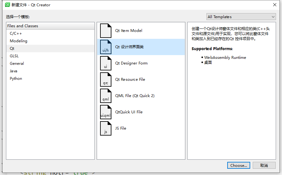Click the 桌面 platform entry
Screen dimensions: 282x175
[208, 62]
